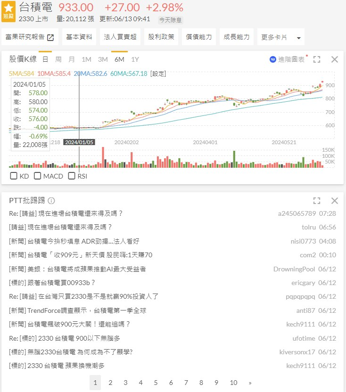Click the 今天除息 badge
Screen dimensions: 346x392
click(170, 20)
